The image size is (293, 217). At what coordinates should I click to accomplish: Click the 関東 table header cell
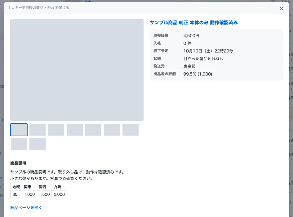coord(29,187)
